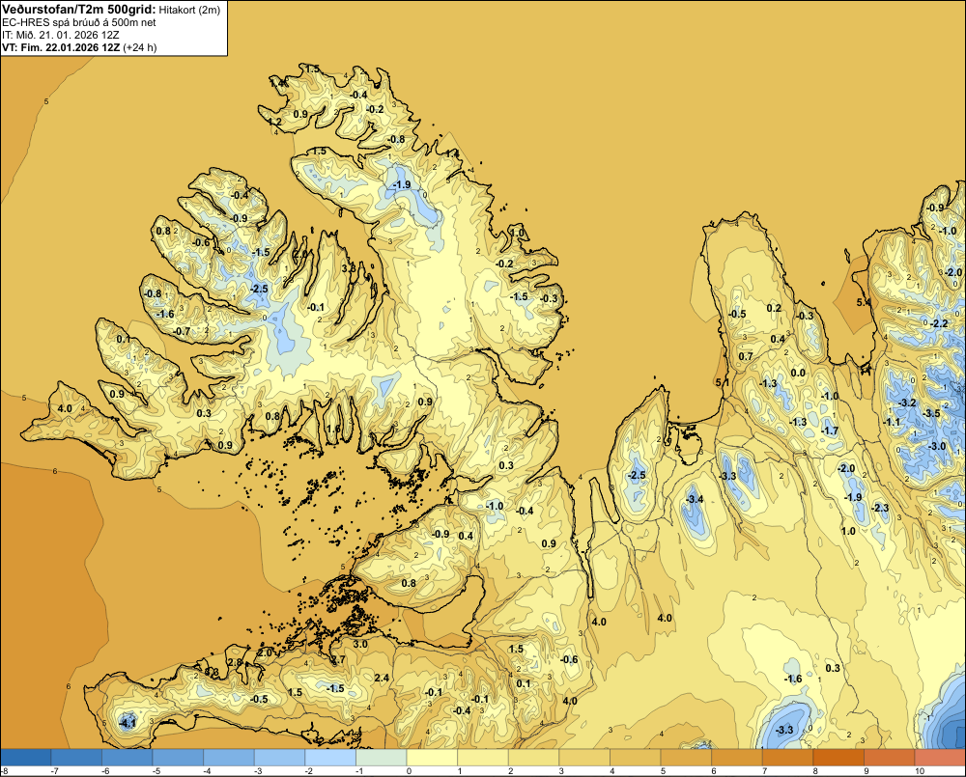Click the title text 'Veðurstofan/T2m 500grid'
The image size is (966, 777).
click(x=79, y=10)
